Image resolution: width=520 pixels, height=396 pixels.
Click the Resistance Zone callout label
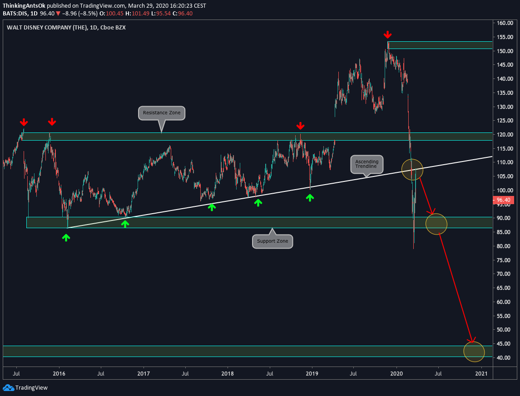(162, 113)
